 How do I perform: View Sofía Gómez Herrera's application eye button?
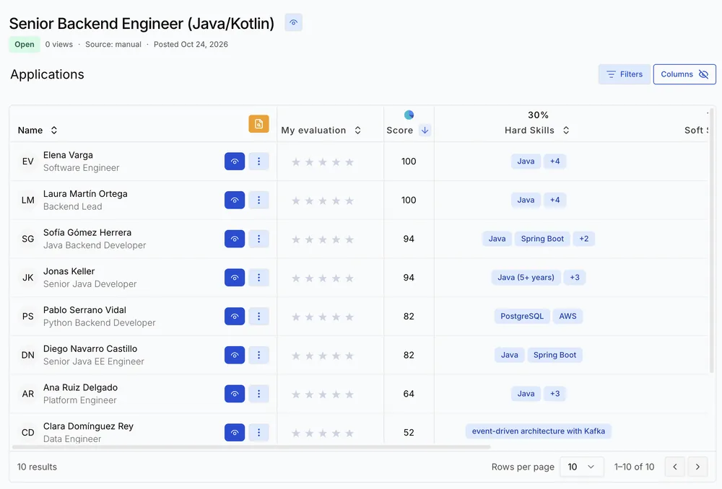pyautogui.click(x=235, y=239)
